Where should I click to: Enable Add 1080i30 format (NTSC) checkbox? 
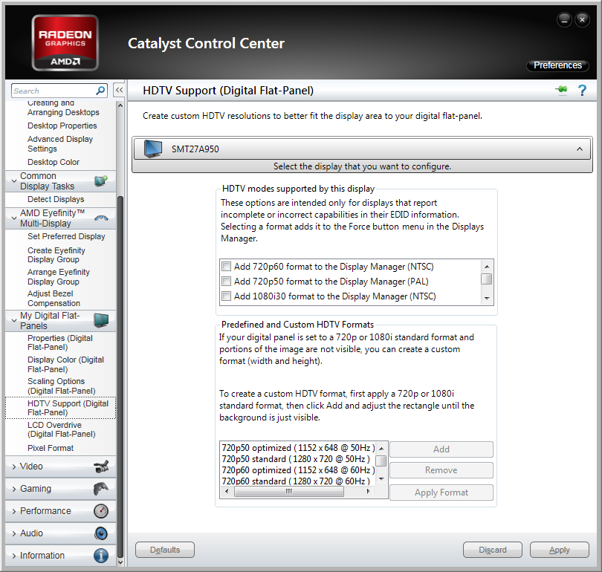(226, 296)
